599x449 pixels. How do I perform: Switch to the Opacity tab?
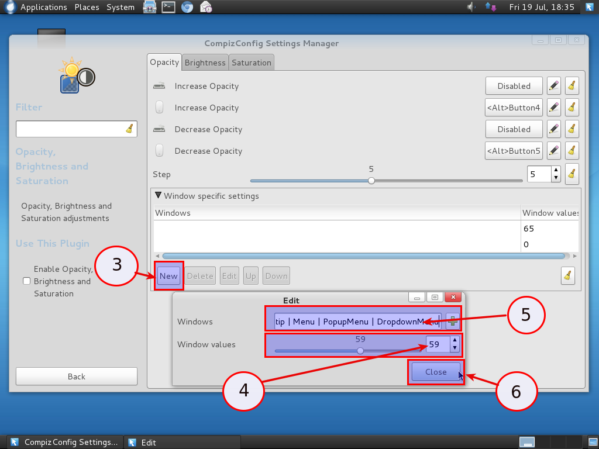coord(164,62)
